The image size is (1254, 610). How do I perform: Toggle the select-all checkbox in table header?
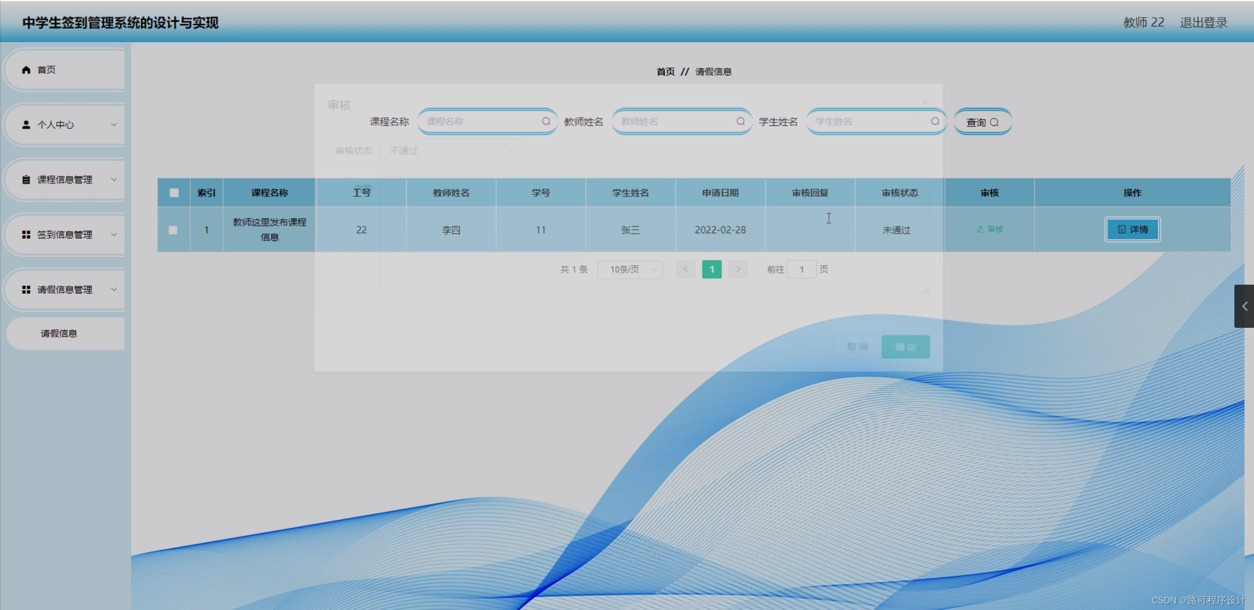[x=174, y=193]
